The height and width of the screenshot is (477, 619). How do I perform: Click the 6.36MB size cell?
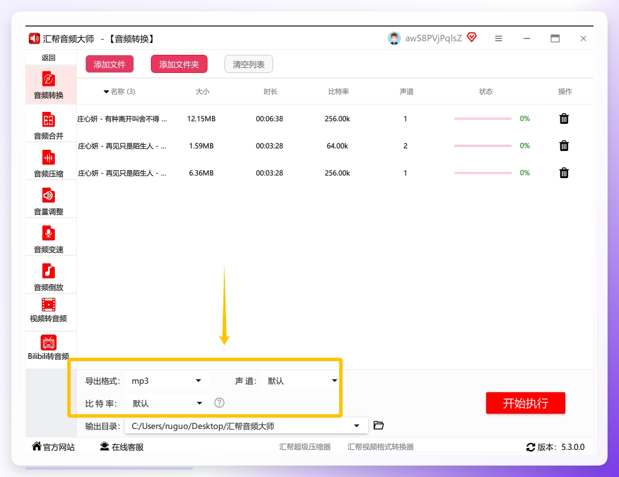(201, 173)
